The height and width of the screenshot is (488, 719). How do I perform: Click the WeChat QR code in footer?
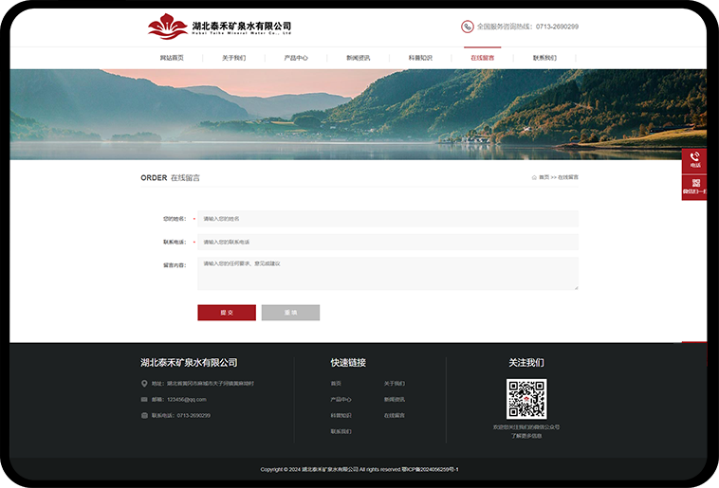pos(525,399)
